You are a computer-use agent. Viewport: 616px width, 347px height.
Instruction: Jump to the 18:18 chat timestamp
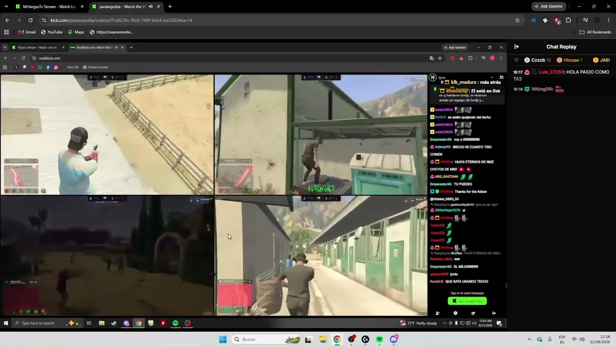click(x=518, y=89)
